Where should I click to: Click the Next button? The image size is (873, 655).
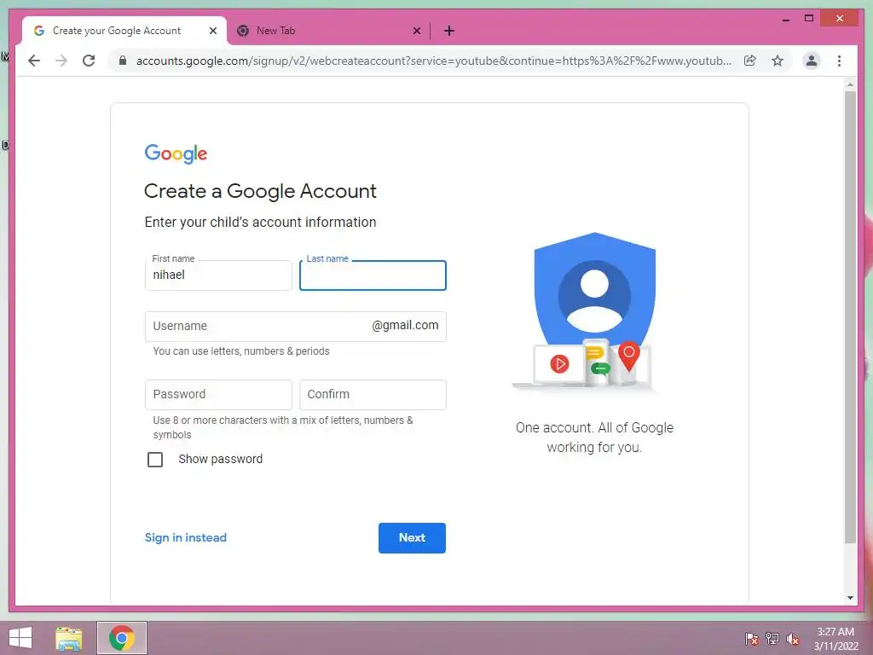tap(412, 538)
